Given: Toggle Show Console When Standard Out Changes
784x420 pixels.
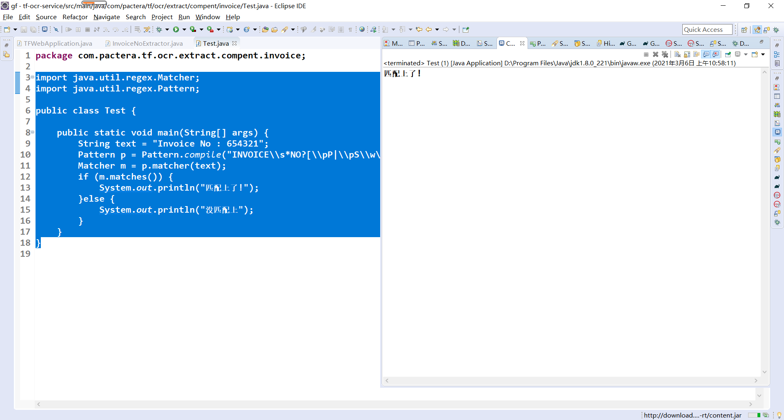Looking at the screenshot, I should tap(706, 54).
